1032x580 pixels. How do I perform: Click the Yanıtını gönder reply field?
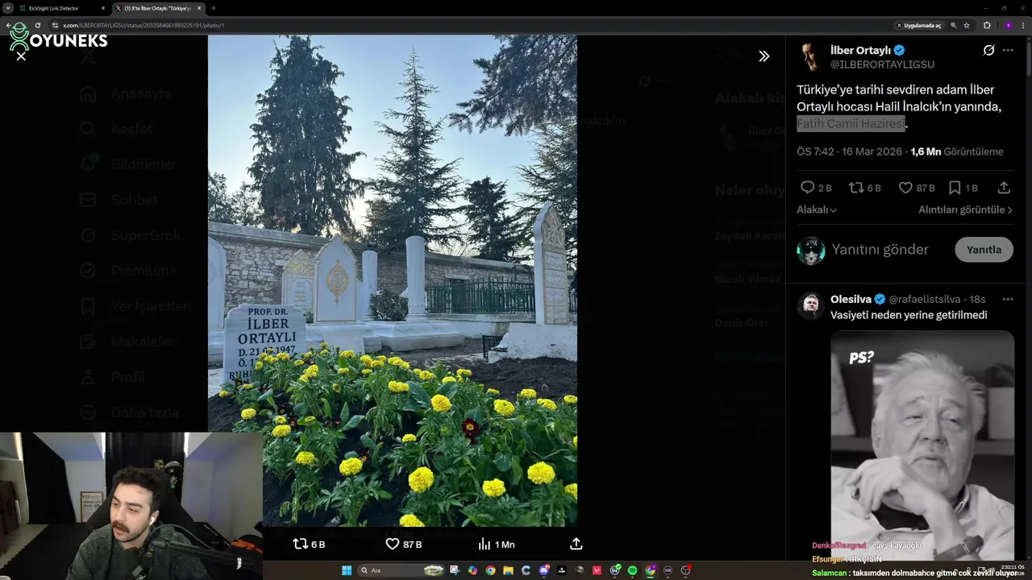[x=880, y=250]
